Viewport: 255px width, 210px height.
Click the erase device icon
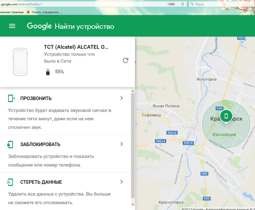pos(10,182)
